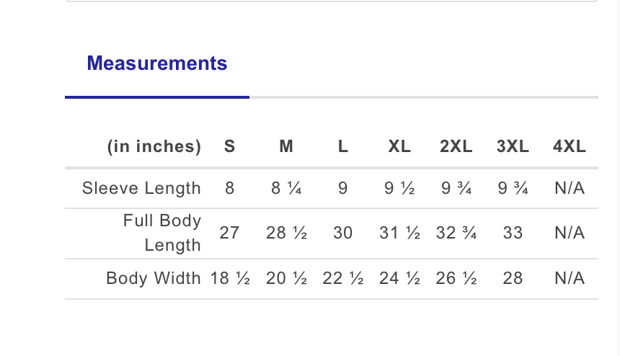Click the N/A cell in Body Width row
Screen dimensions: 620x356
tap(570, 278)
